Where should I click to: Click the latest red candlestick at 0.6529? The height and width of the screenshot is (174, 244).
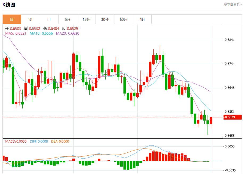[211, 120]
